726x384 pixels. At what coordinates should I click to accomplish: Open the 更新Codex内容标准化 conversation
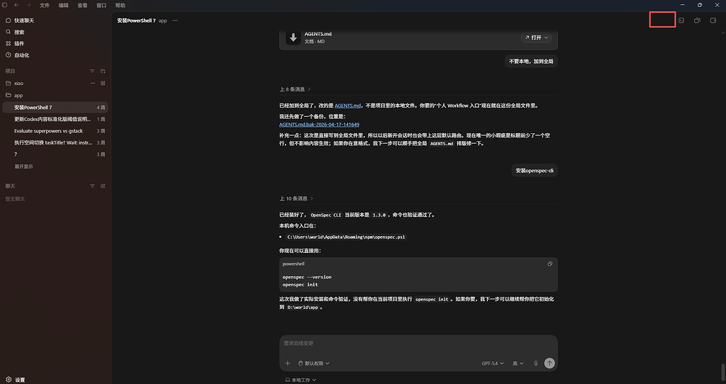click(55, 119)
